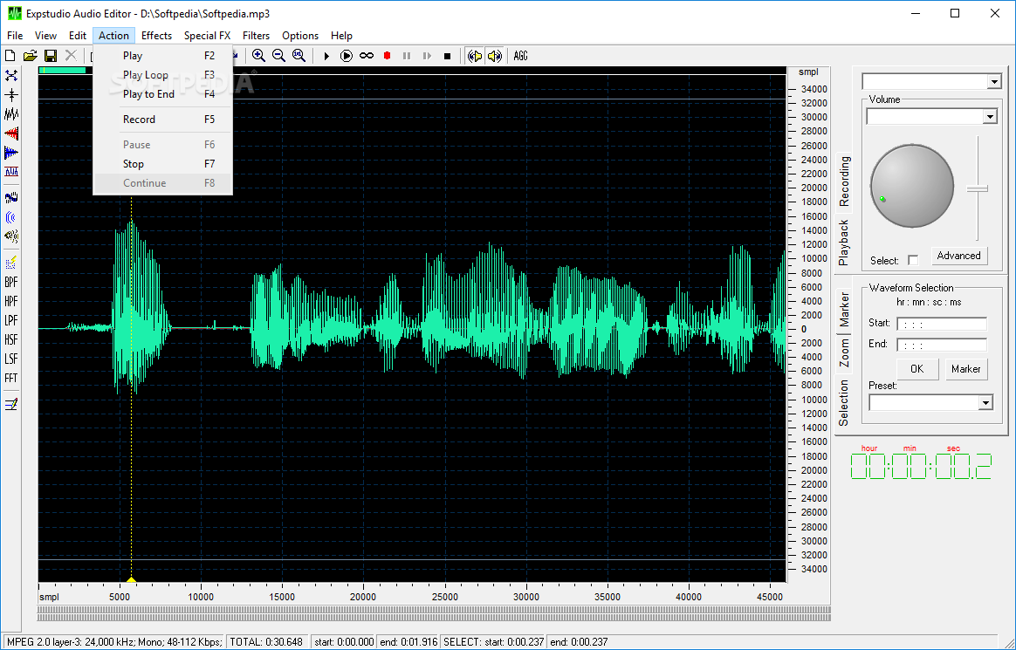Choose Record F5 in the Action menu
Viewport: 1016px width, 650px height.
pyautogui.click(x=162, y=120)
